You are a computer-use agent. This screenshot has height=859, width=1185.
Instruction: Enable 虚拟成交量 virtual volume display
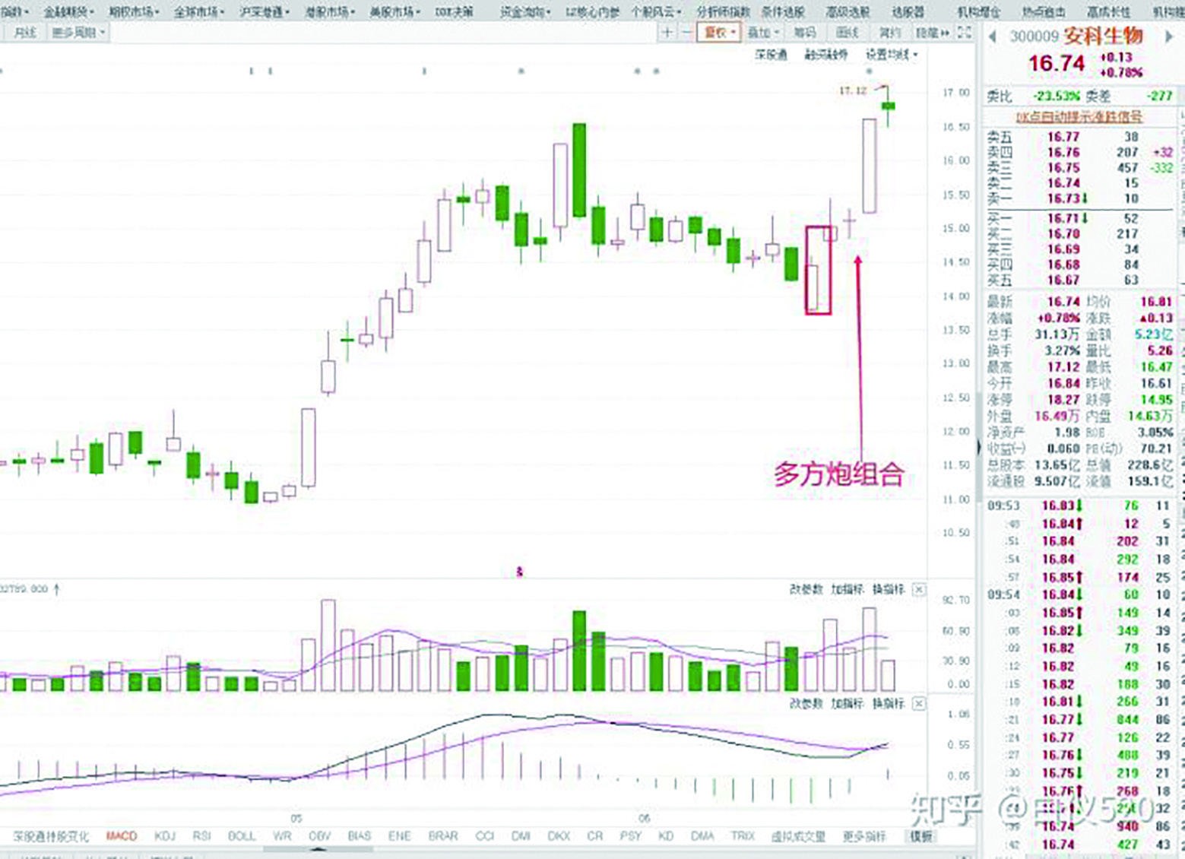click(797, 835)
